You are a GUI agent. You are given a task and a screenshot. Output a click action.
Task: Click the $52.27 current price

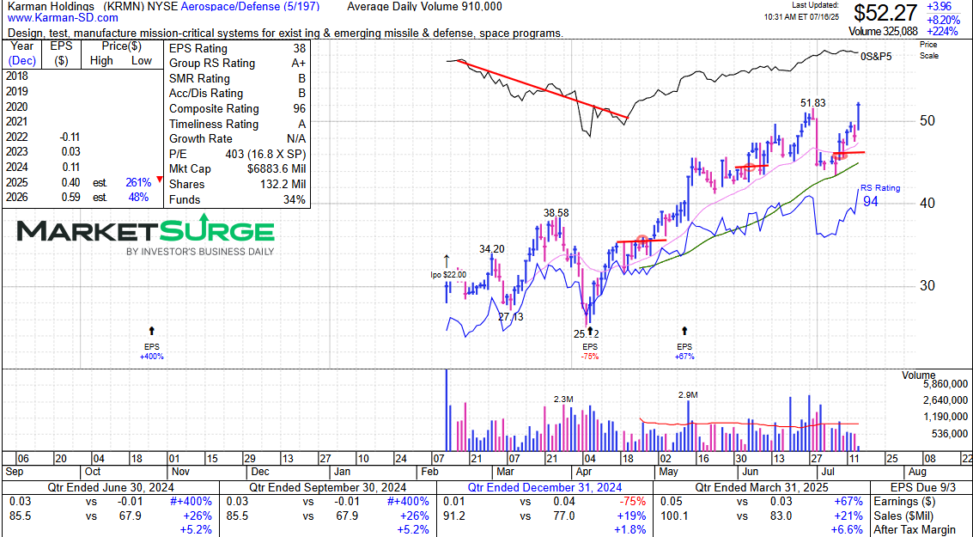(886, 13)
